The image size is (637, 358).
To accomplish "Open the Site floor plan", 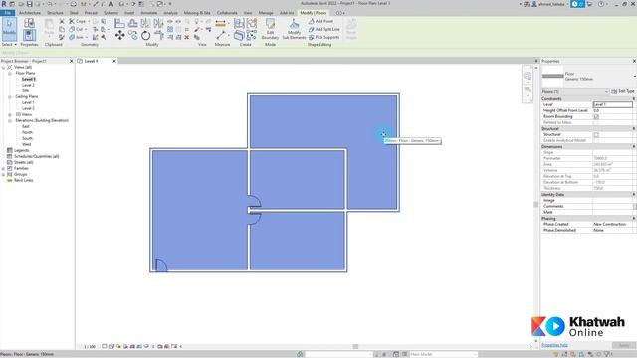I will pyautogui.click(x=25, y=90).
